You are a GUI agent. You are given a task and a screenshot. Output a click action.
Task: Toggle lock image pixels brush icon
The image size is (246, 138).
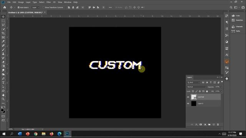tap(196, 91)
